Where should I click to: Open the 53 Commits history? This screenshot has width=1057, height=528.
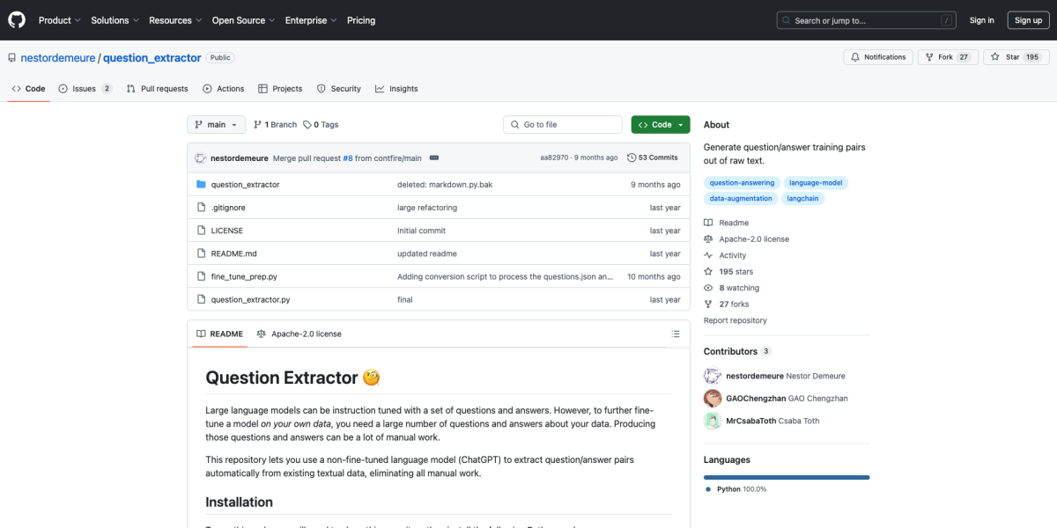[652, 158]
